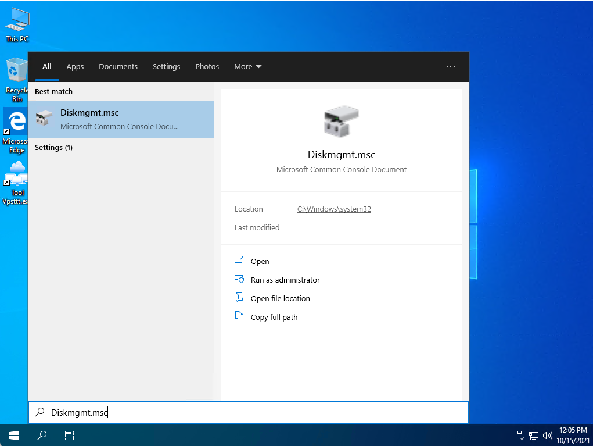Click Microsoft Common Console Document subtitle in preview
Screen dimensions: 593x446
click(341, 169)
